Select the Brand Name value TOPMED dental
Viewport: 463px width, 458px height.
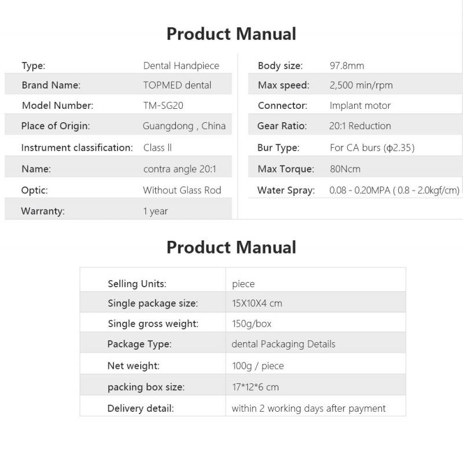click(x=177, y=85)
